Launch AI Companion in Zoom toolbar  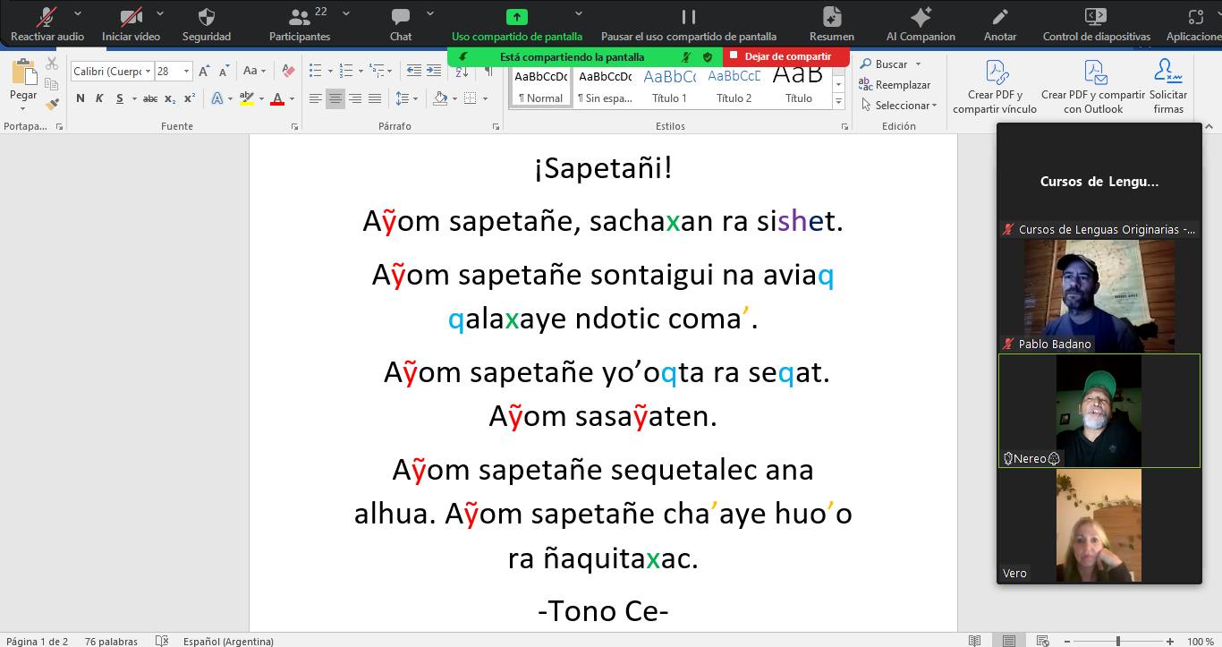click(921, 24)
